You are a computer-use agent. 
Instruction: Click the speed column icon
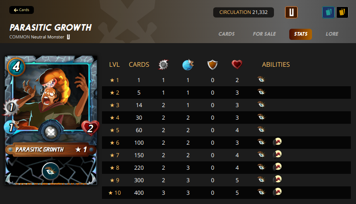tap(188, 65)
